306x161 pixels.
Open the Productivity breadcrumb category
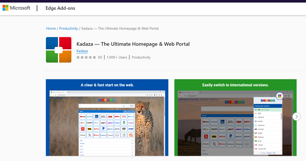(x=69, y=28)
